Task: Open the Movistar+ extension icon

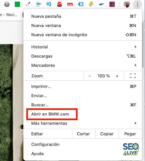Action: (102, 4)
